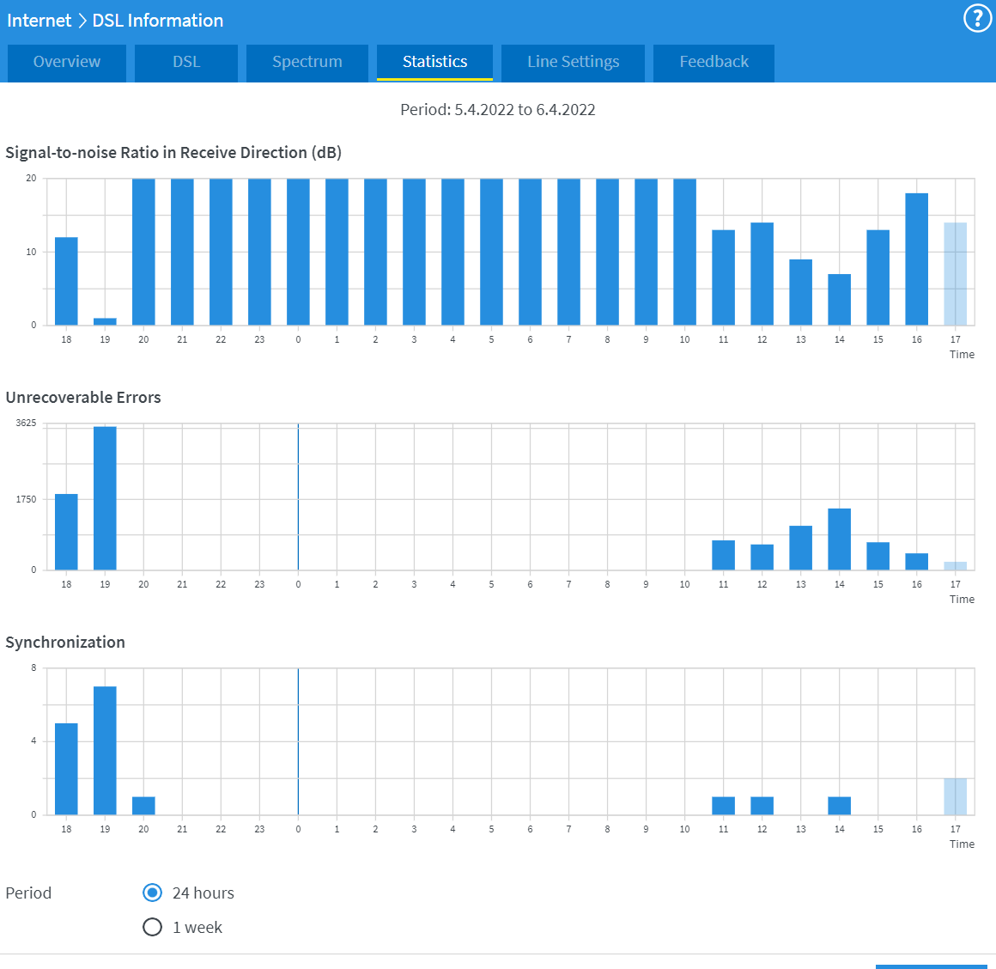Open the help question mark icon
The height and width of the screenshot is (969, 996).
[x=977, y=18]
